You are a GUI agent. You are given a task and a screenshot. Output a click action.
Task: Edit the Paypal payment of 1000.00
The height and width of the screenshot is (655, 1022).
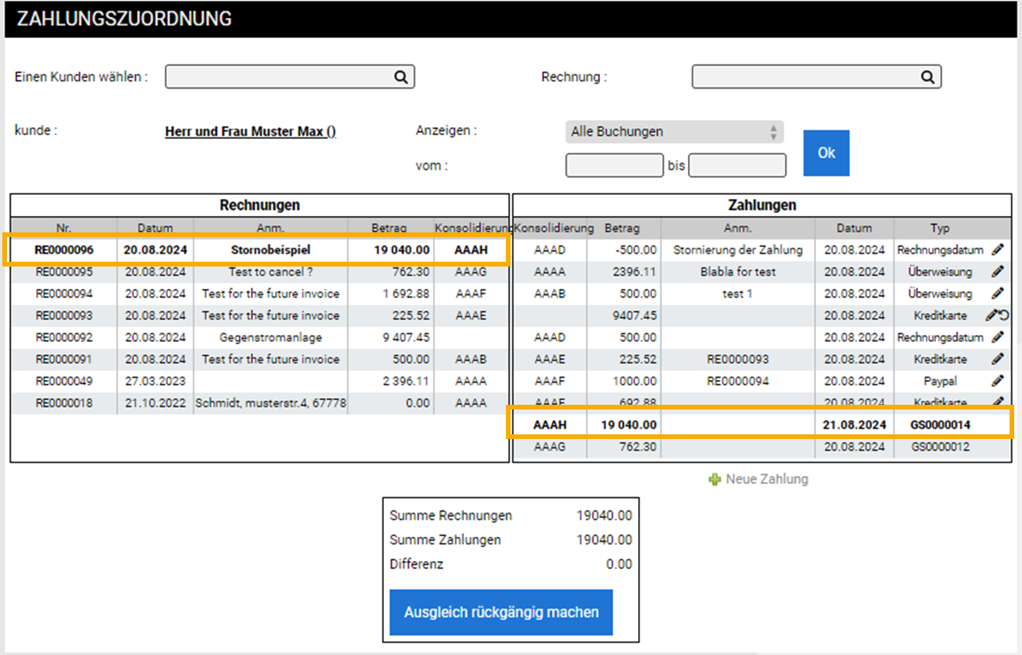click(998, 381)
